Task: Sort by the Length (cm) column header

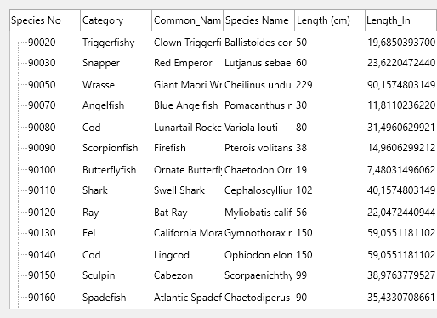Action: [330, 20]
